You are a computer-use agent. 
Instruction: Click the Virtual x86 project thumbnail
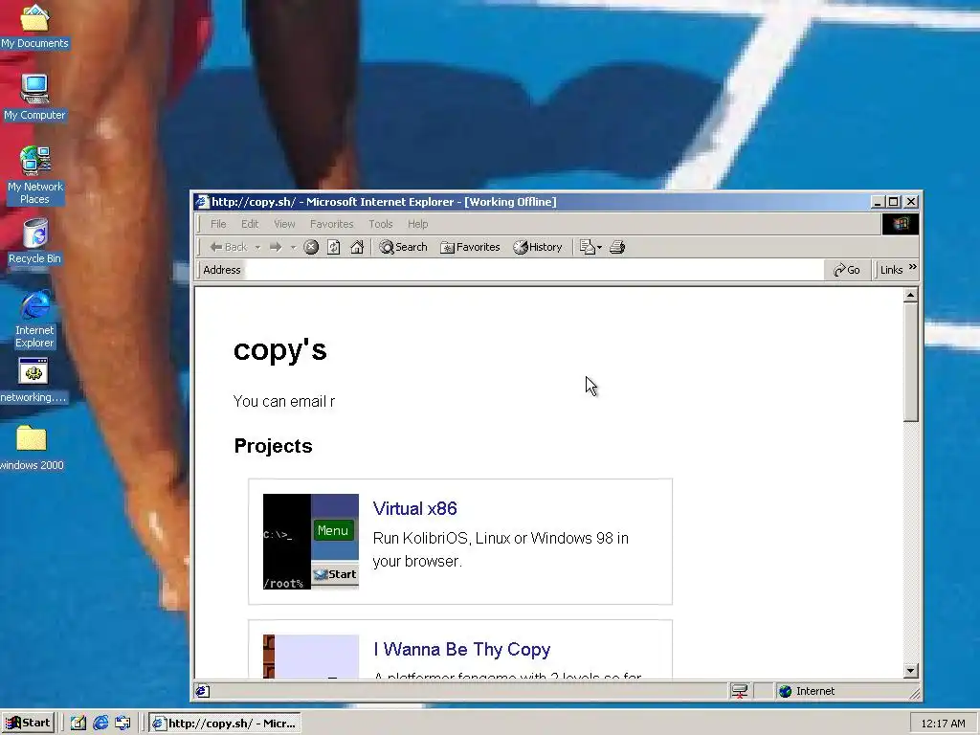pyautogui.click(x=311, y=542)
